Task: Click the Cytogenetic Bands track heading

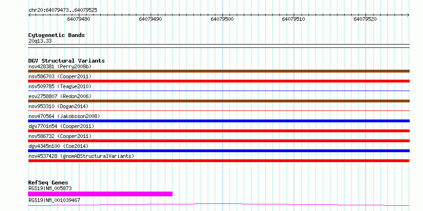Action: pyautogui.click(x=57, y=35)
